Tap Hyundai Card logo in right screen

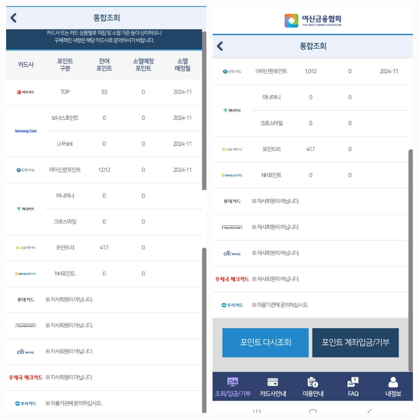click(x=232, y=227)
